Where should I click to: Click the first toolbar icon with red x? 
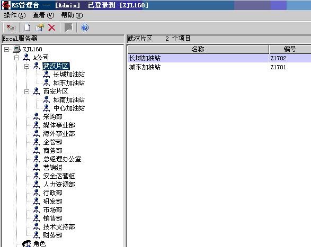click(11, 28)
